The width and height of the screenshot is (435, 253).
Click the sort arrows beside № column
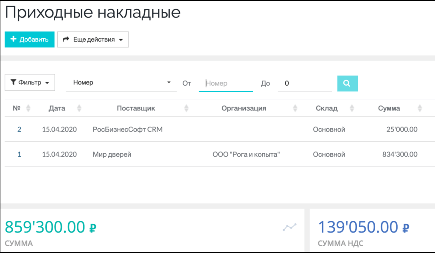pos(28,108)
